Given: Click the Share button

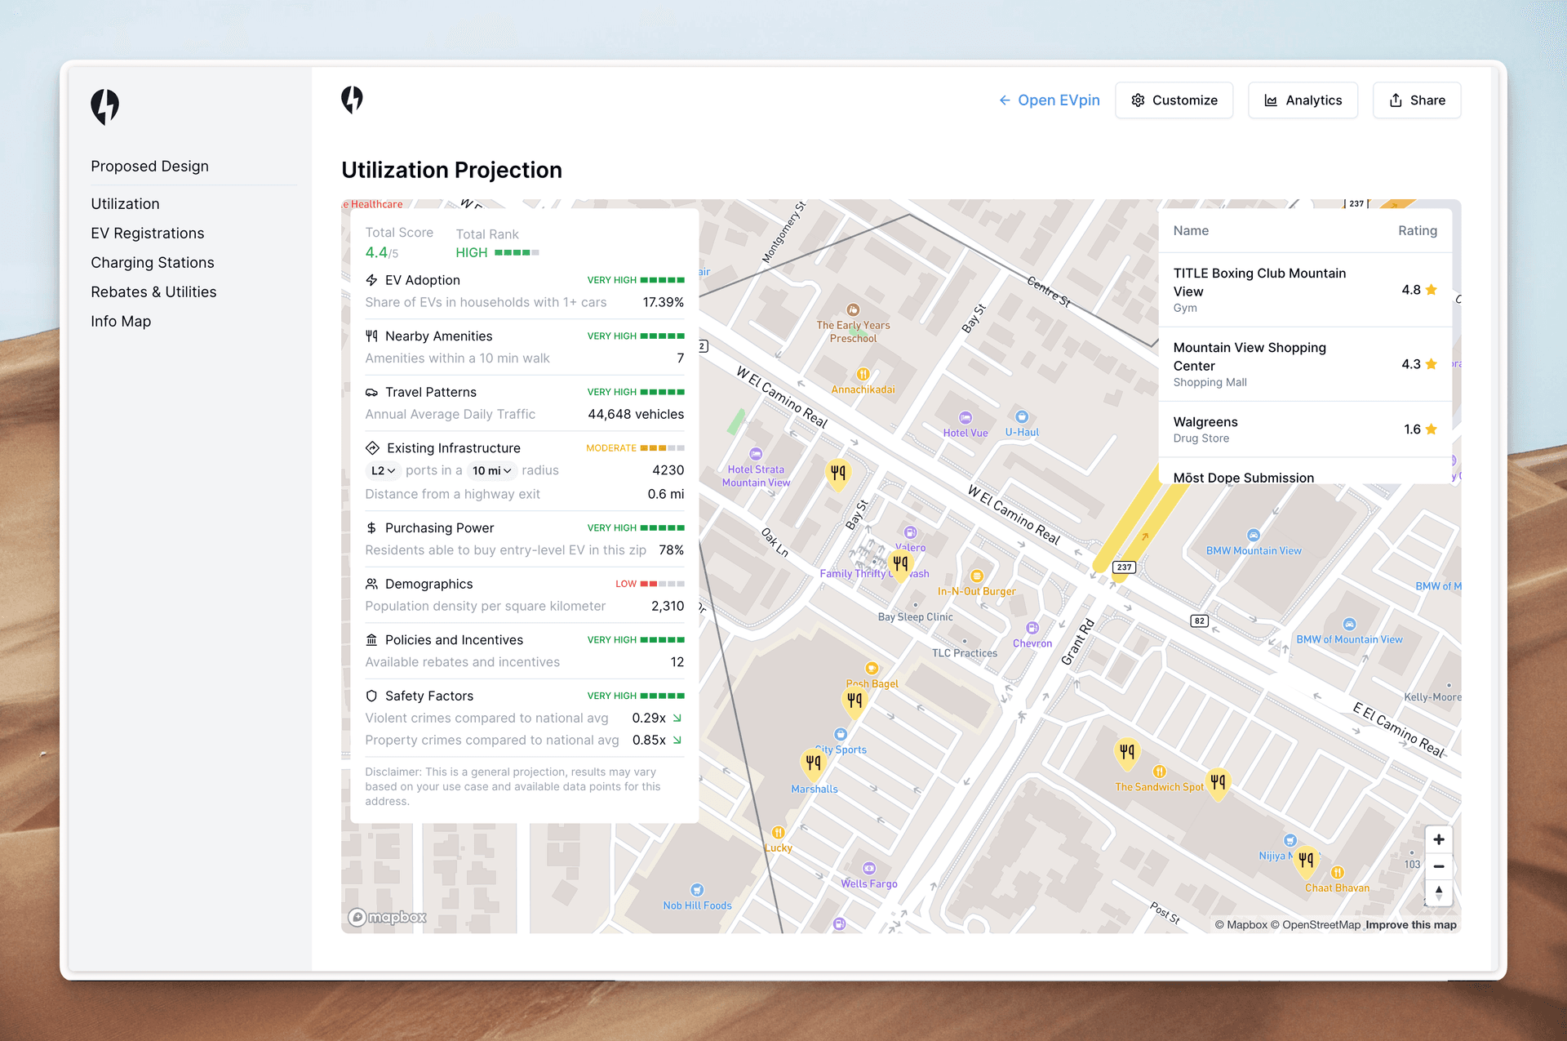Looking at the screenshot, I should (1417, 100).
